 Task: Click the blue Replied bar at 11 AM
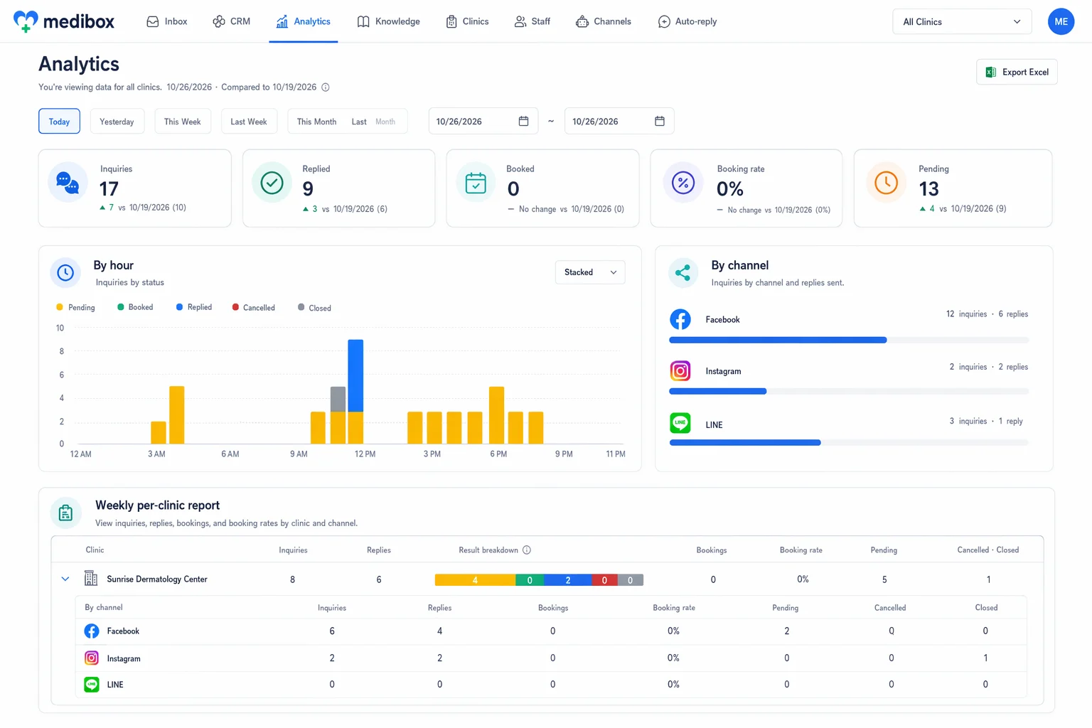(355, 375)
